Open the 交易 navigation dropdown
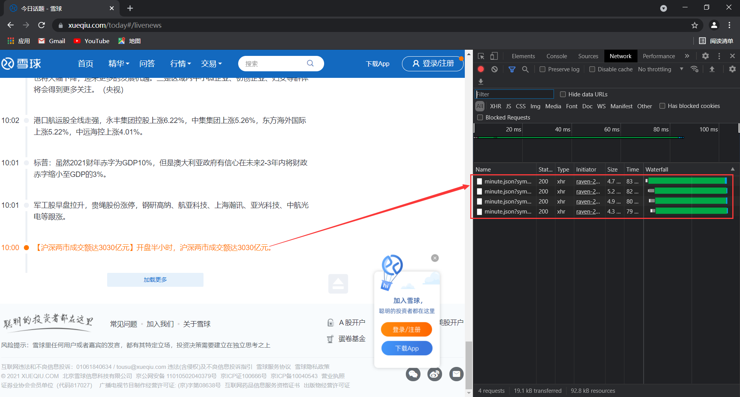The height and width of the screenshot is (397, 740). [211, 64]
